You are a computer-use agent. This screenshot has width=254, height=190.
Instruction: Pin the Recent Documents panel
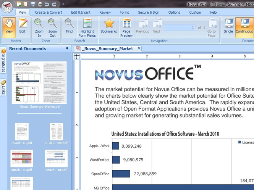(x=67, y=48)
